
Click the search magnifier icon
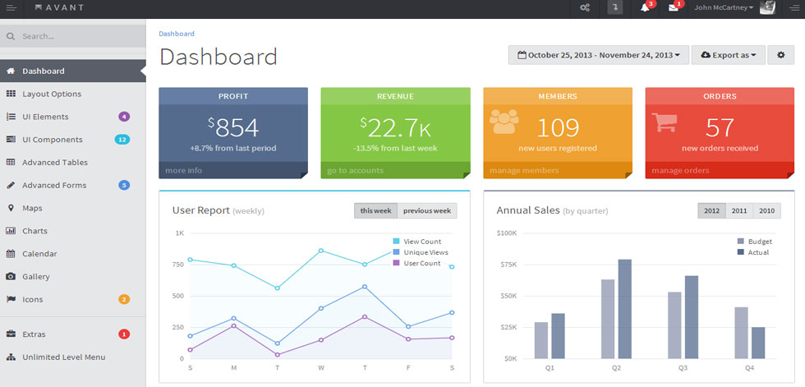tap(11, 36)
